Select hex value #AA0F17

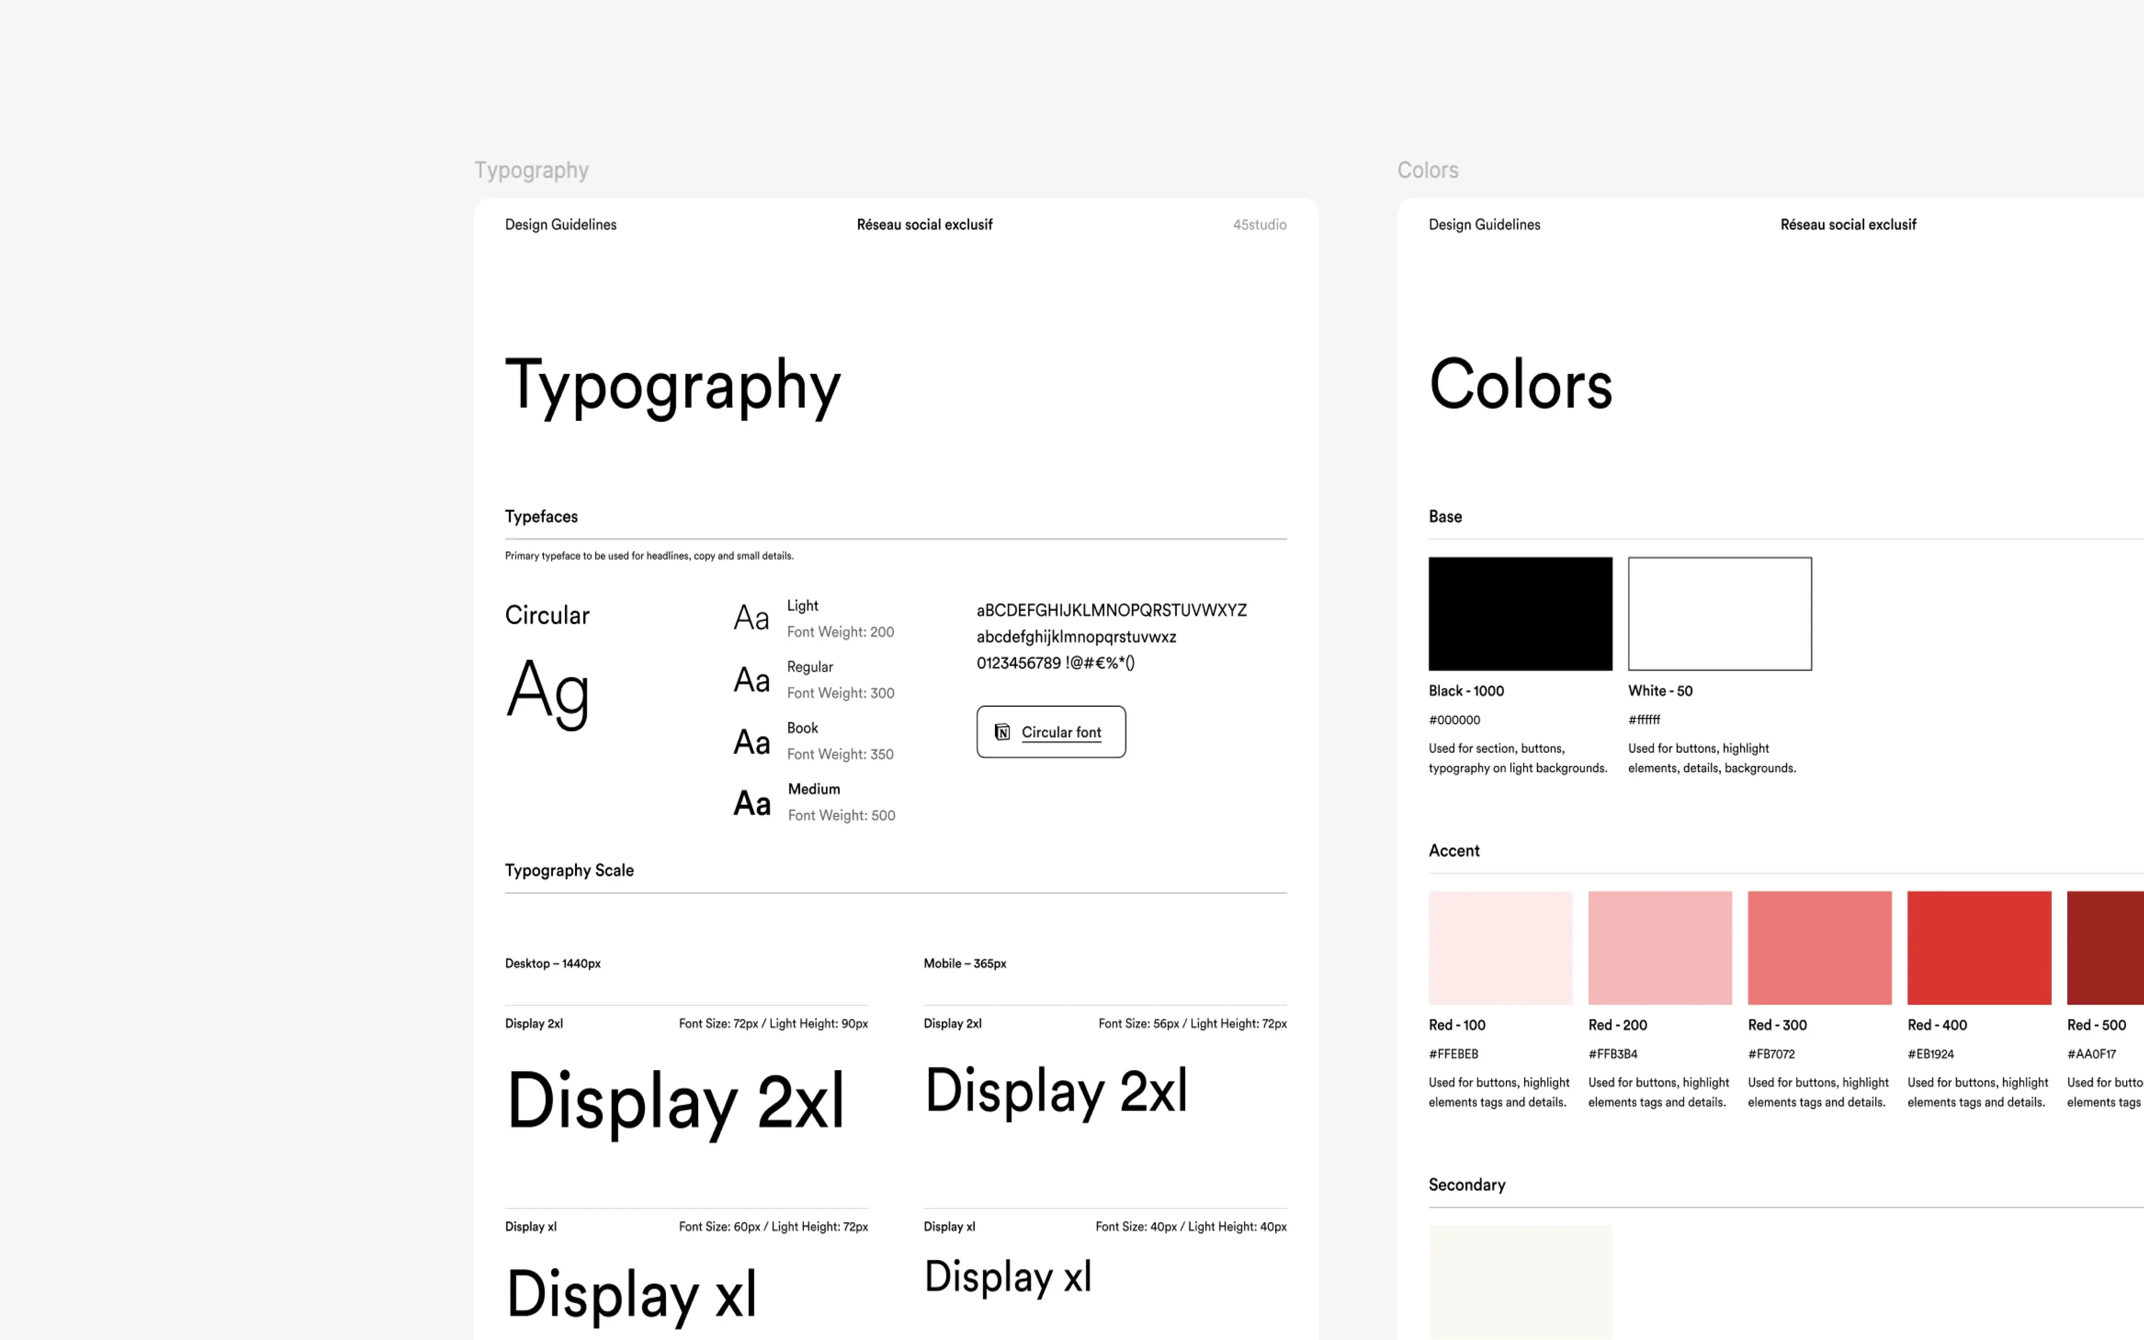(2092, 1055)
